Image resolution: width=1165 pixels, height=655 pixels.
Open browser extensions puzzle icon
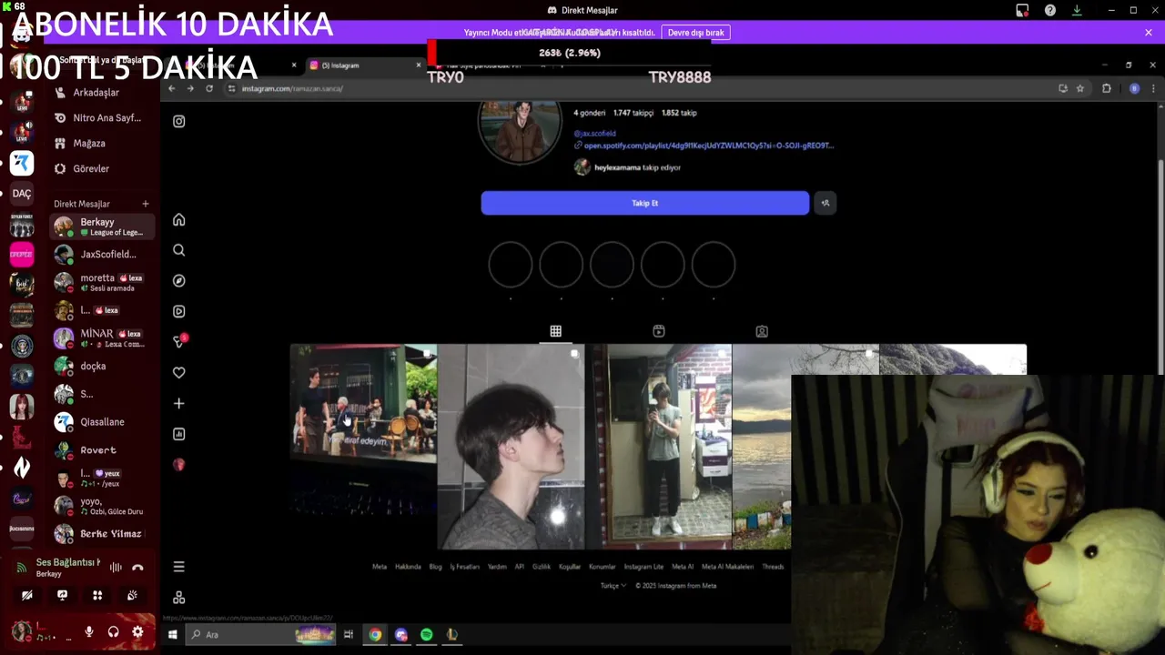coord(1107,88)
